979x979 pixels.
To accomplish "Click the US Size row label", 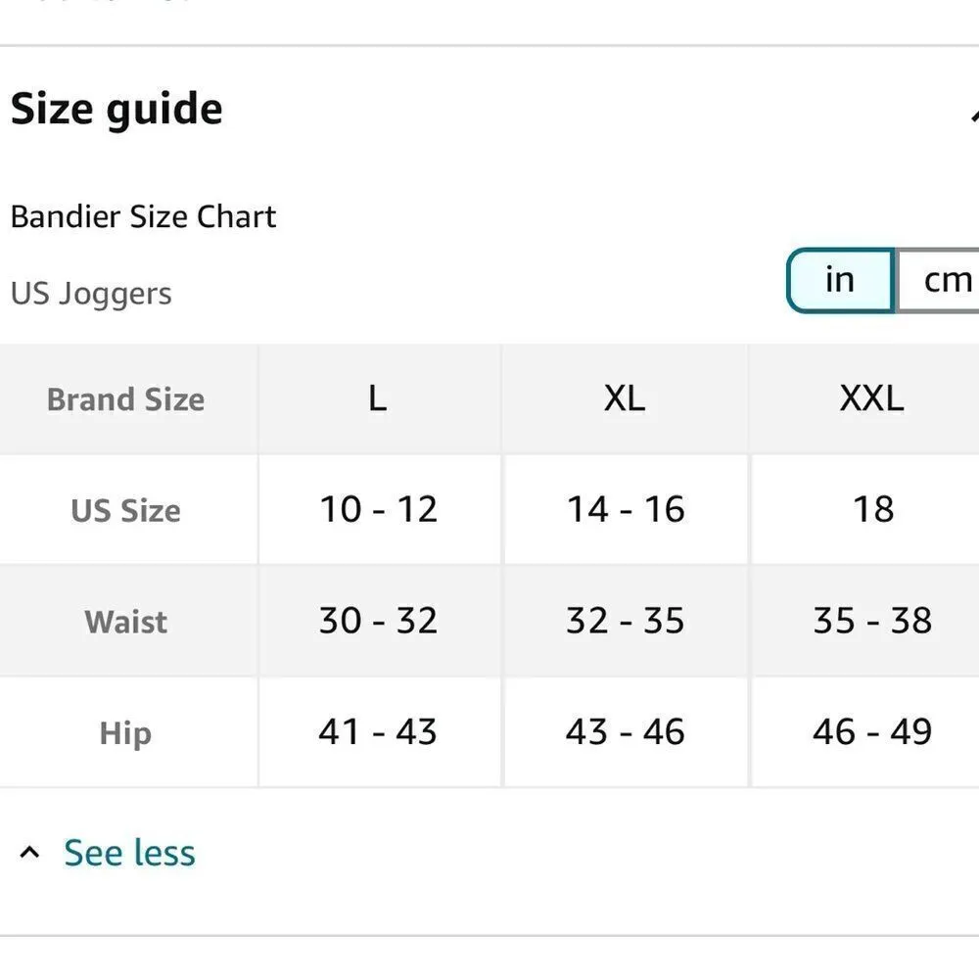I will coord(125,510).
